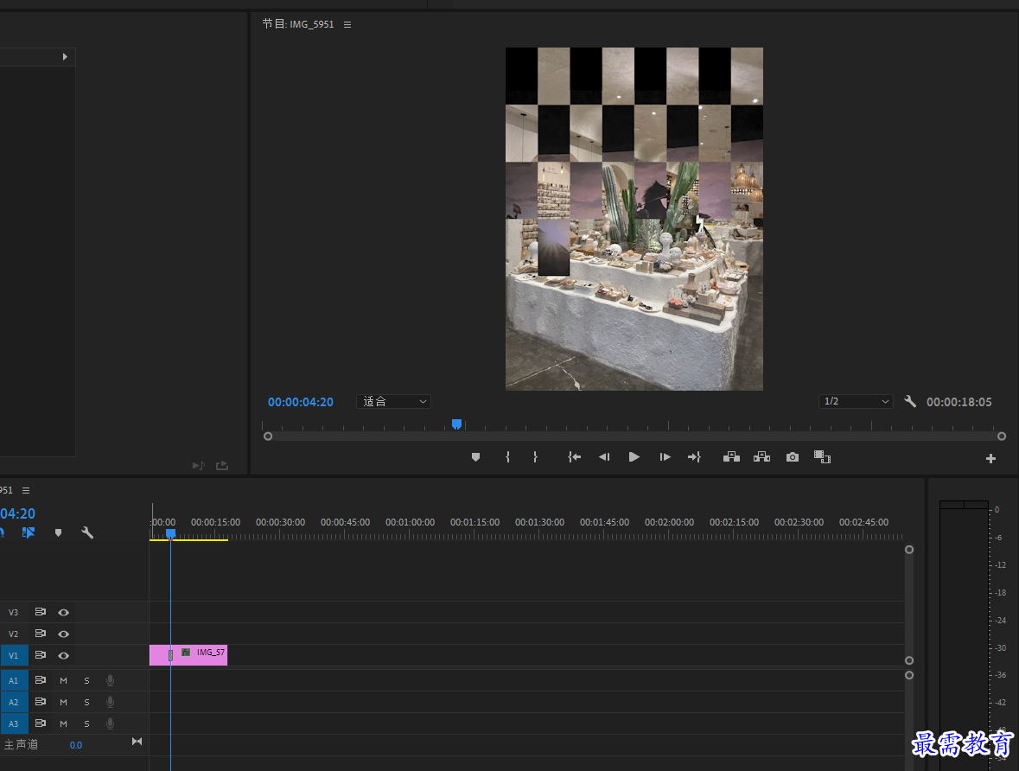Click timeline vertical scroll top handle

click(909, 550)
